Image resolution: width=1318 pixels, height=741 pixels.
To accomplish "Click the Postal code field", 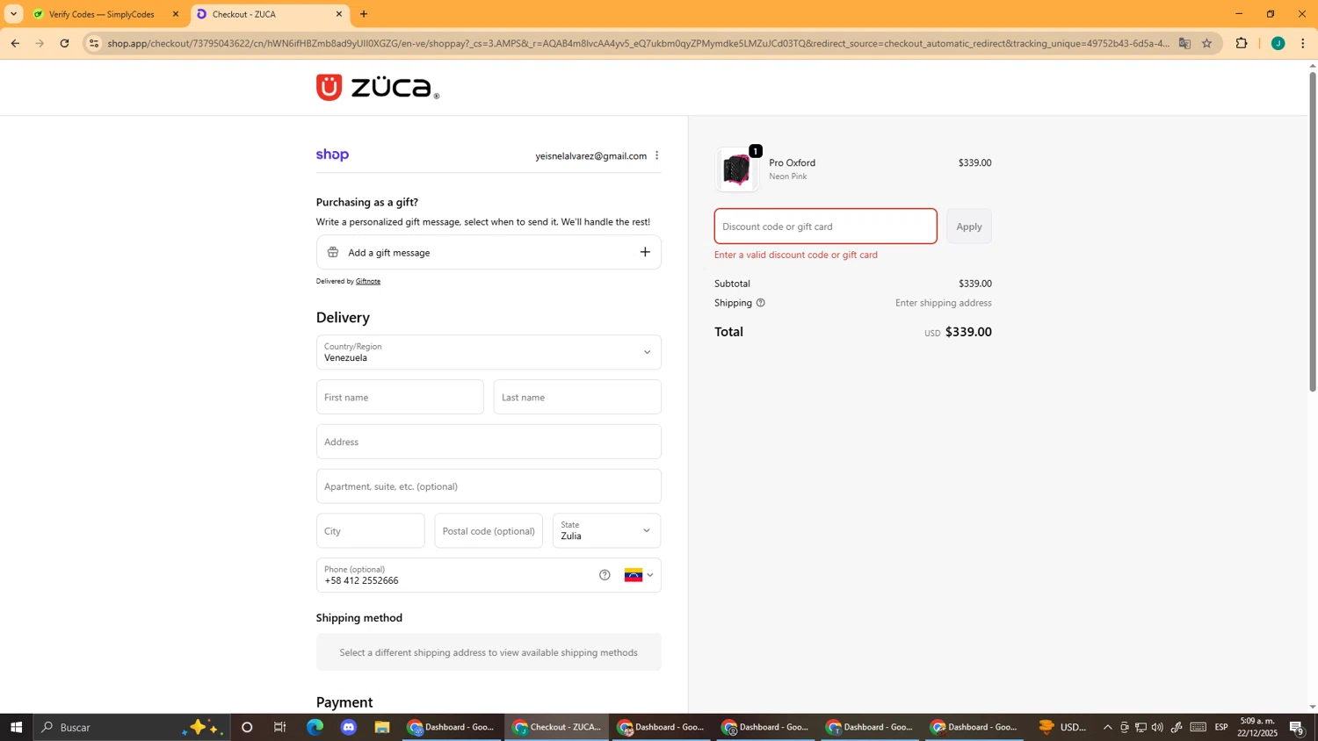I will pyautogui.click(x=489, y=530).
